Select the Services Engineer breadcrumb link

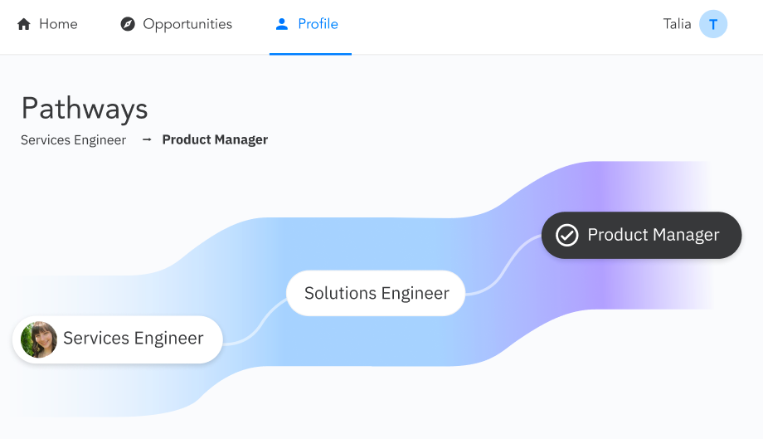pos(74,139)
